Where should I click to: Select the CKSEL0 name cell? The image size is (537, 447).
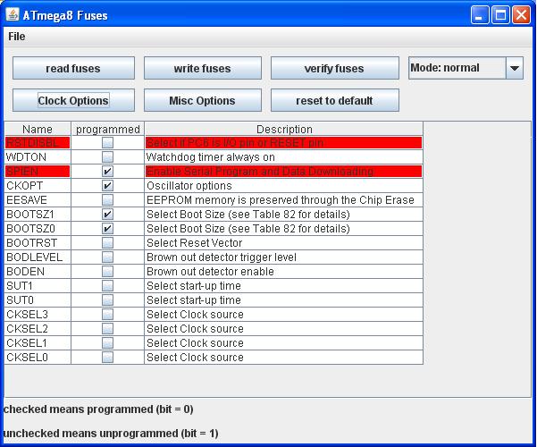(38, 358)
